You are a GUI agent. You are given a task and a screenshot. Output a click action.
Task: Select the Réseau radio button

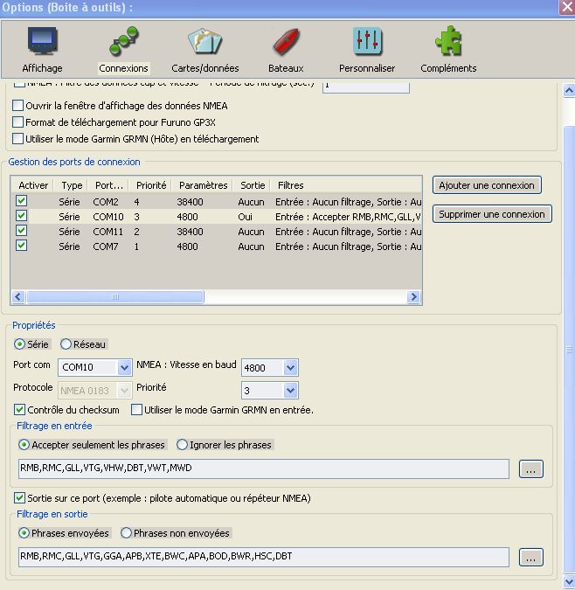click(66, 344)
